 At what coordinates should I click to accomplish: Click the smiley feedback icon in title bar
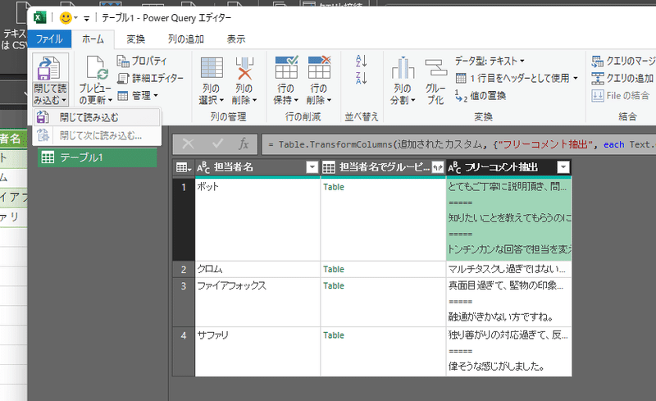tap(66, 18)
